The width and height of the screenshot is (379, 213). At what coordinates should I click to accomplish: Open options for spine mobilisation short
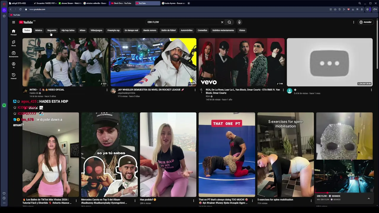point(311,201)
